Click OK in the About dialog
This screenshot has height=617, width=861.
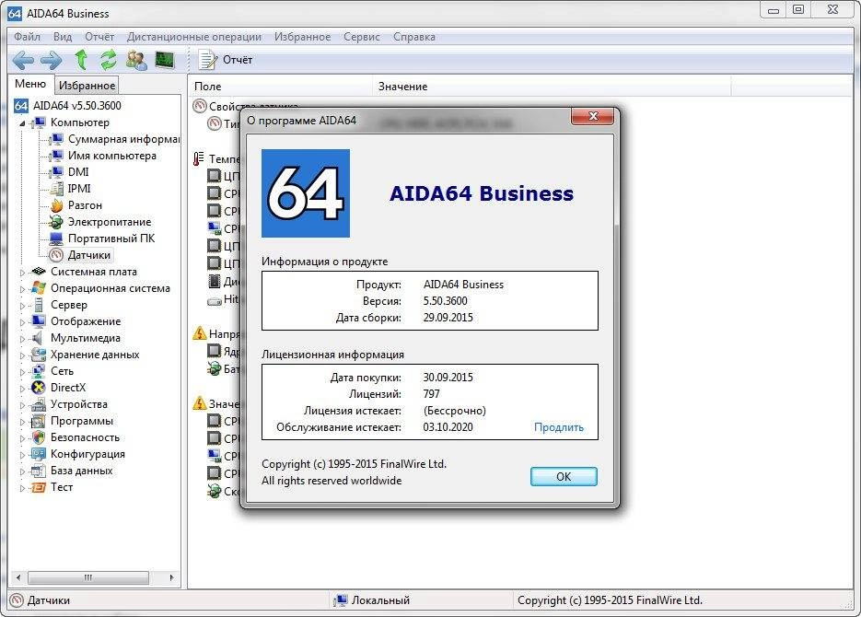coord(564,476)
